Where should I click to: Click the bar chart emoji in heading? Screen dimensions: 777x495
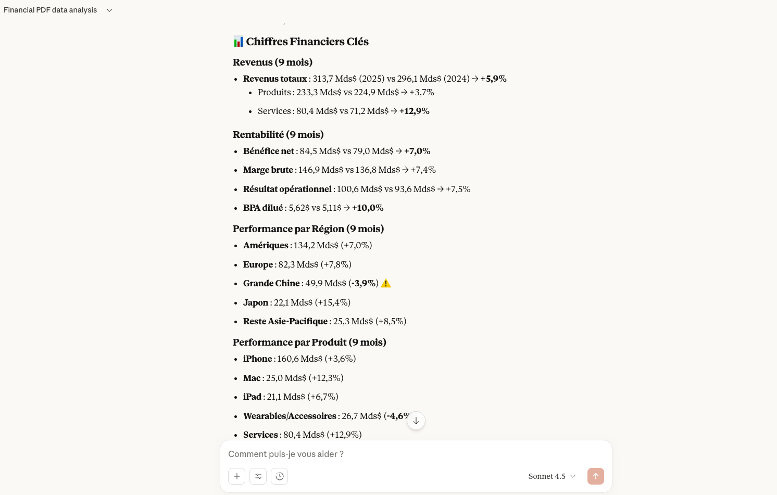(x=239, y=42)
